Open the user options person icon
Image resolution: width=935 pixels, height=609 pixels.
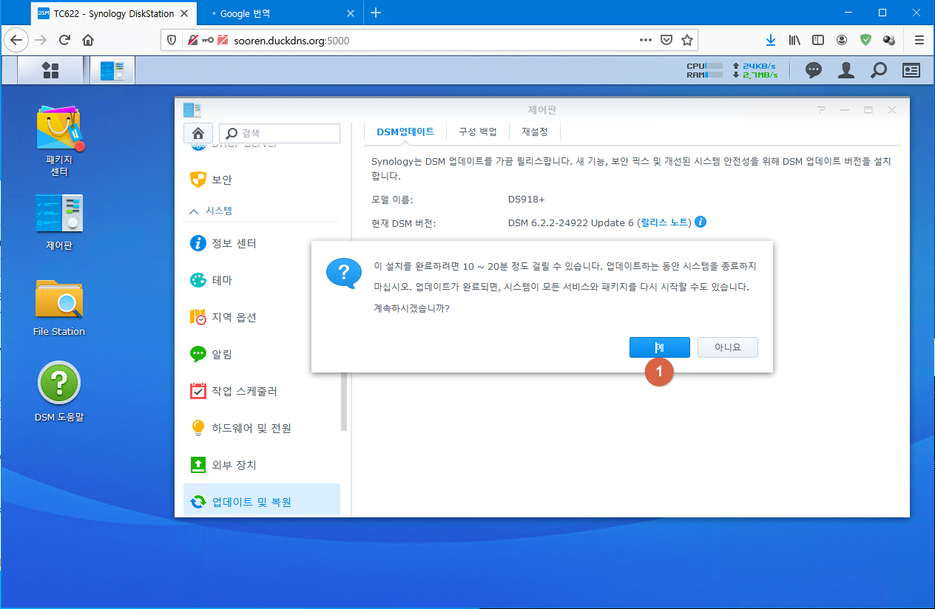coord(846,70)
